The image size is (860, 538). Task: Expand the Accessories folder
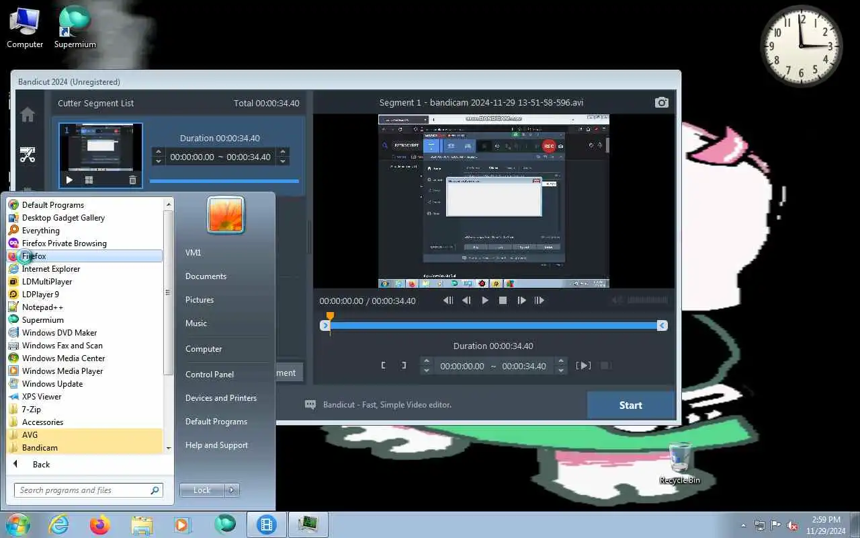click(x=85, y=422)
